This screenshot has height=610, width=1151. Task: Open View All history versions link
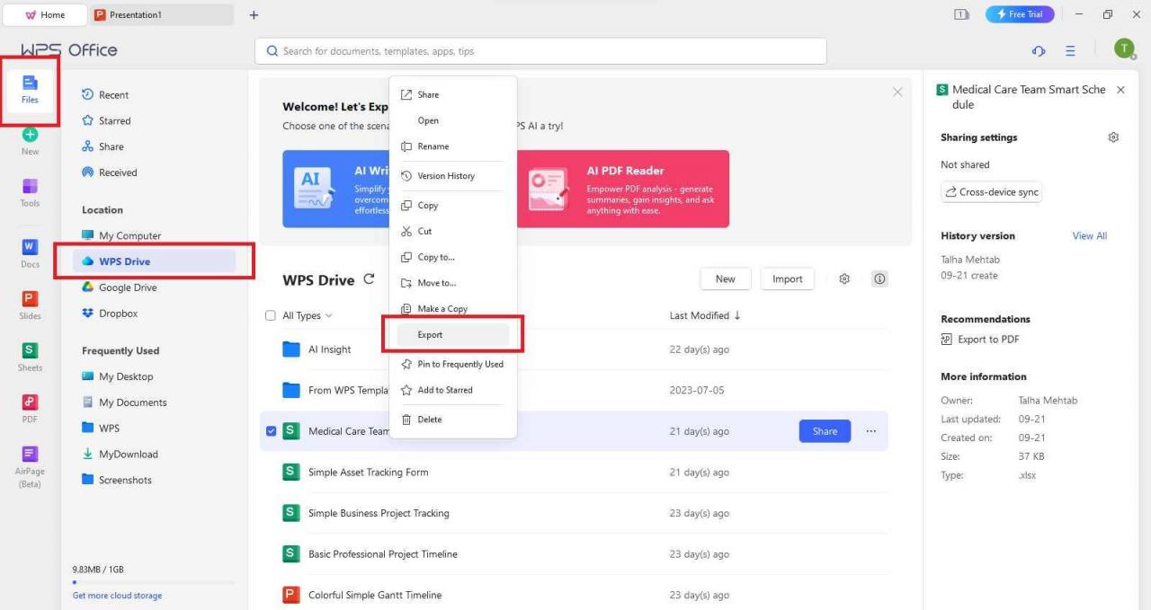click(1089, 235)
